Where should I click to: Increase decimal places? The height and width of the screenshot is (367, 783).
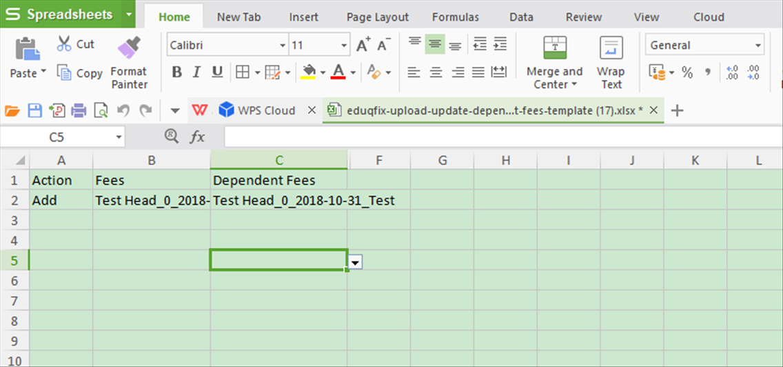click(x=732, y=73)
